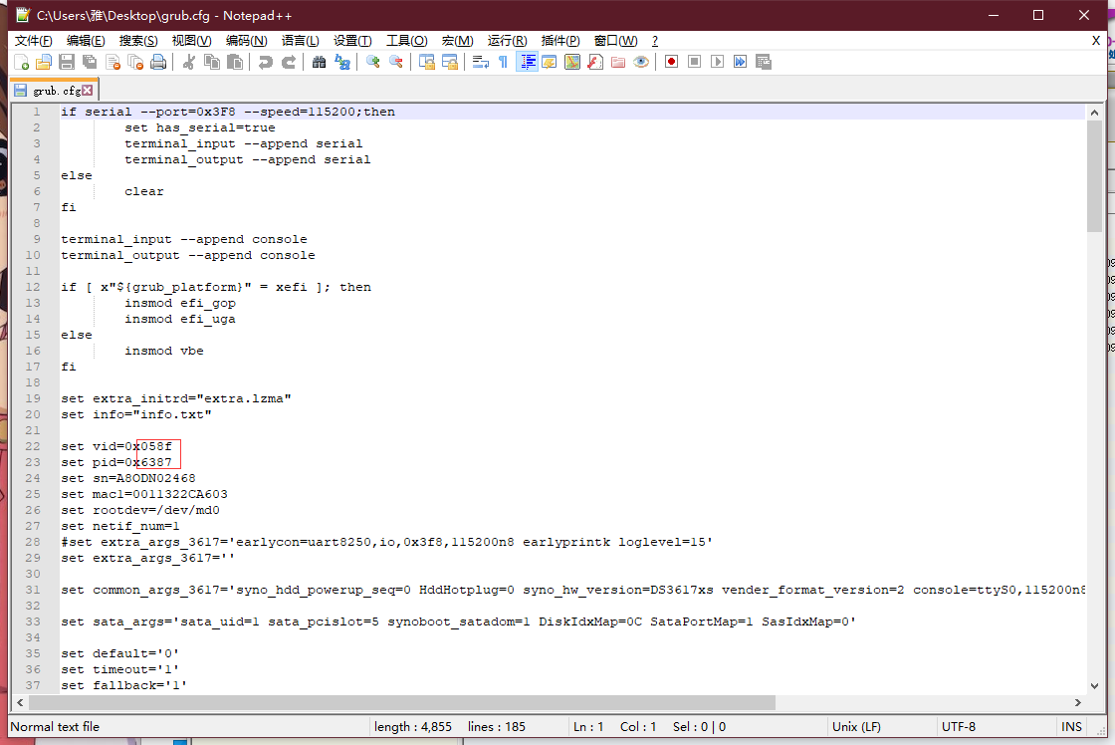
Task: Click the Run macro multiple times icon
Action: pos(741,62)
